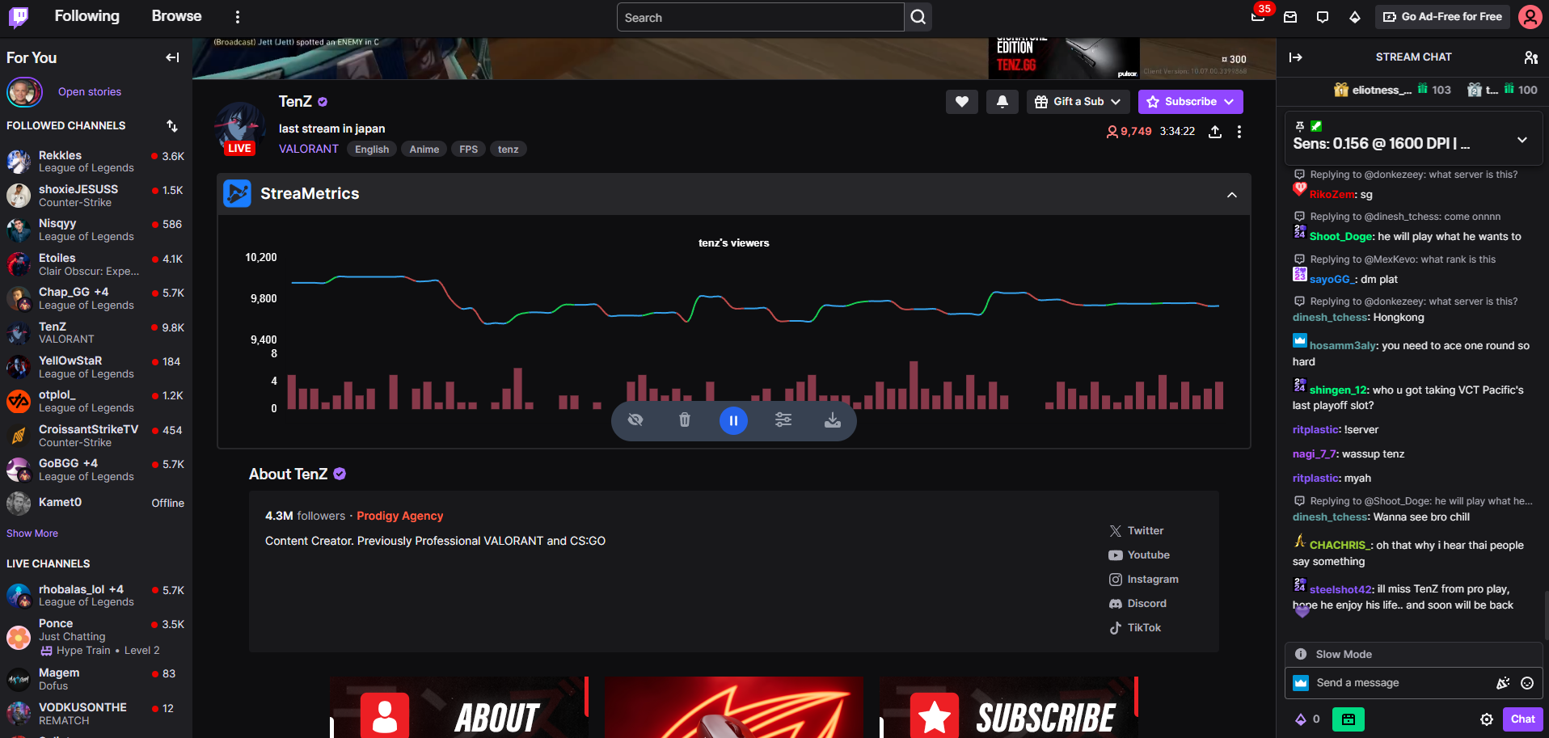The image size is (1549, 738).
Task: Pause StreaMetrics tracking
Action: point(733,420)
